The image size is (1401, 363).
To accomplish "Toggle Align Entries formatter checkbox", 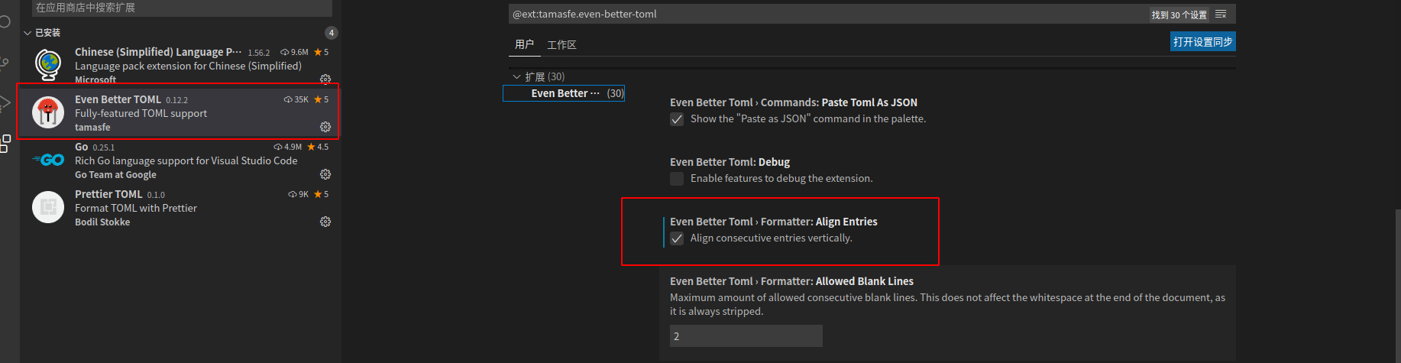I will pyautogui.click(x=677, y=238).
